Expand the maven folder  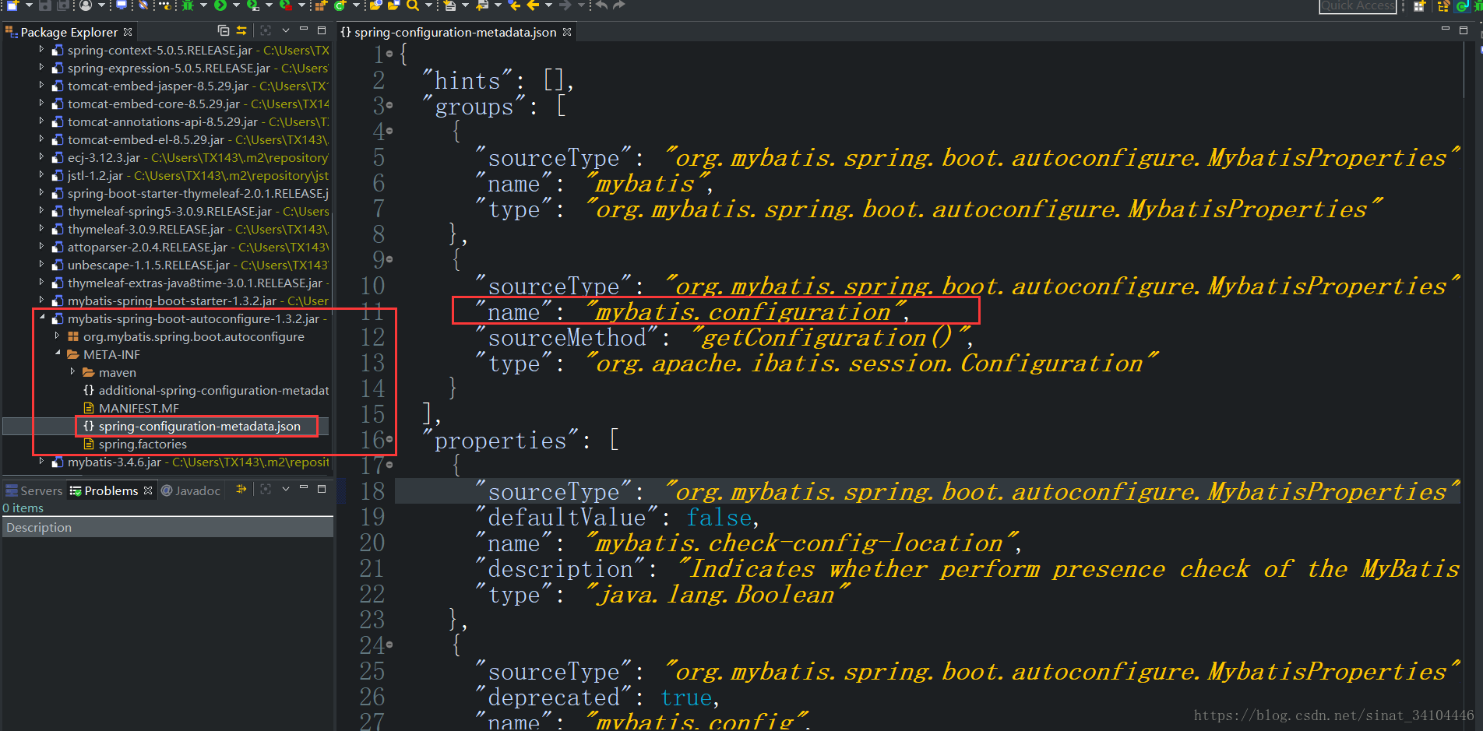pyautogui.click(x=72, y=372)
